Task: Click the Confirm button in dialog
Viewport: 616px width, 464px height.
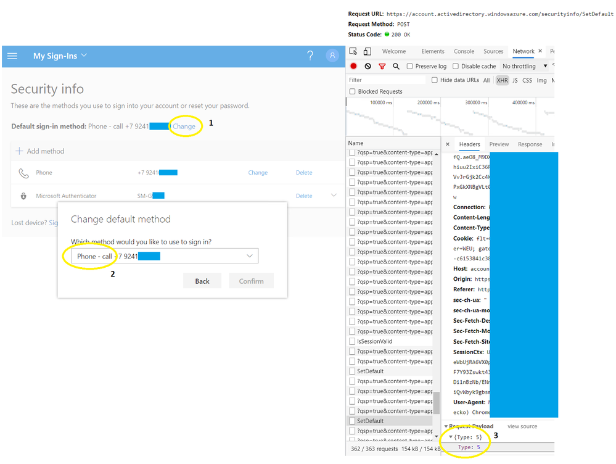Action: coord(252,281)
